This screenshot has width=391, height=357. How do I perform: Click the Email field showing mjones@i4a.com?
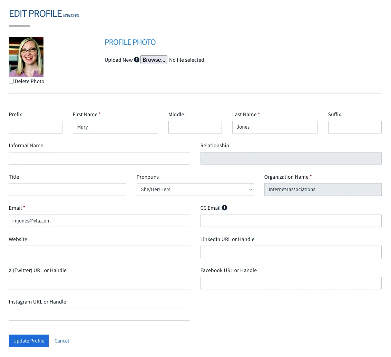(99, 220)
